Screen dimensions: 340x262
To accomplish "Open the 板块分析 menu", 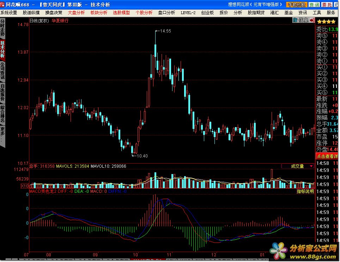I will [x=99, y=13].
